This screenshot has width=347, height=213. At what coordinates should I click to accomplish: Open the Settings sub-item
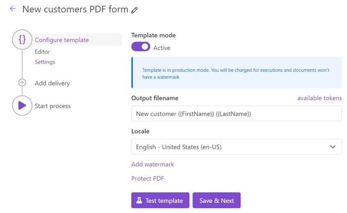click(45, 62)
